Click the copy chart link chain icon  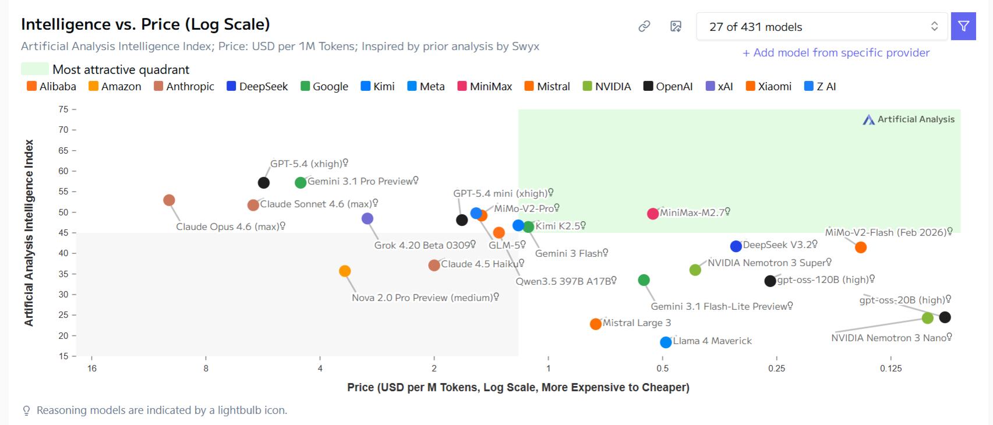point(643,27)
